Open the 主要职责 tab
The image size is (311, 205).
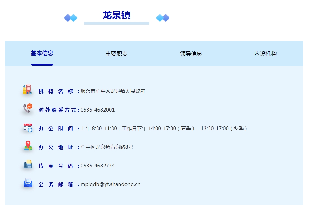(116, 54)
